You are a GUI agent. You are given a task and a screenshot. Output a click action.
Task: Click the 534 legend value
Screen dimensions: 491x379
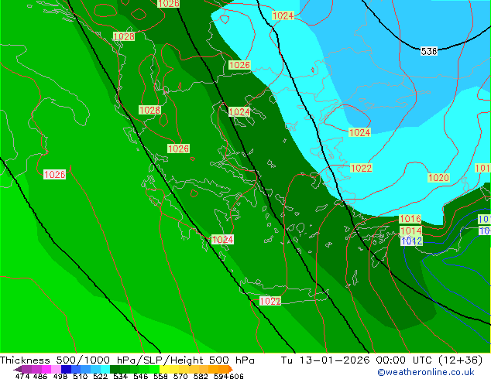coord(120,376)
